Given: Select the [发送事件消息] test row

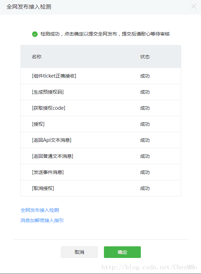Looking at the screenshot, I should pos(48,172).
